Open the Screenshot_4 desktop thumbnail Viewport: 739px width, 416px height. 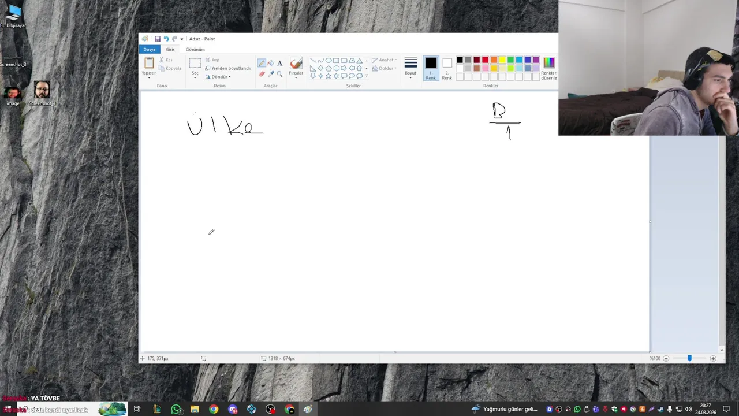(x=42, y=94)
